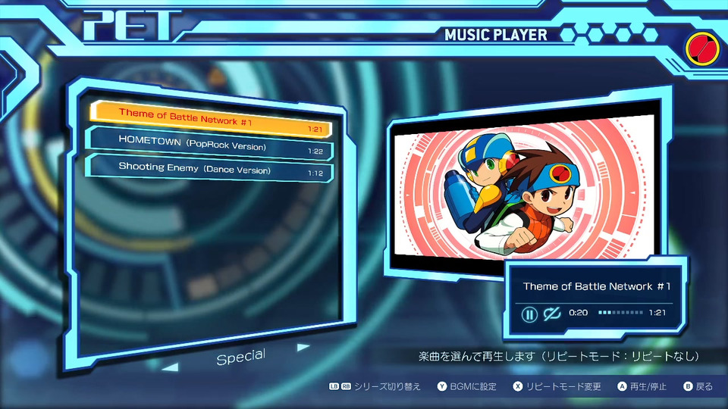Switch to the next series with right arrow
Viewport: 728px width, 409px height.
(x=303, y=347)
